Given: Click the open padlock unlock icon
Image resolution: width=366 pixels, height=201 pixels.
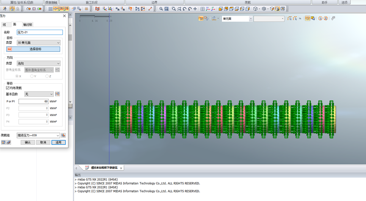Looking at the screenshot, I should coord(12,9).
